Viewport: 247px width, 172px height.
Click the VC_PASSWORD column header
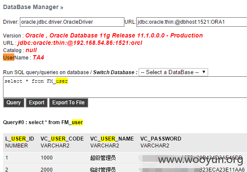tap(161, 139)
